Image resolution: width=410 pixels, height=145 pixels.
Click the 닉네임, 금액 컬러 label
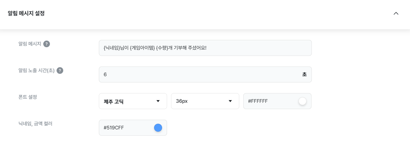(36, 124)
